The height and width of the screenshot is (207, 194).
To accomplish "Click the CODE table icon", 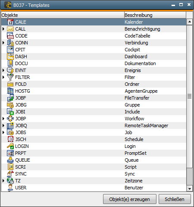I will coord(10,36).
